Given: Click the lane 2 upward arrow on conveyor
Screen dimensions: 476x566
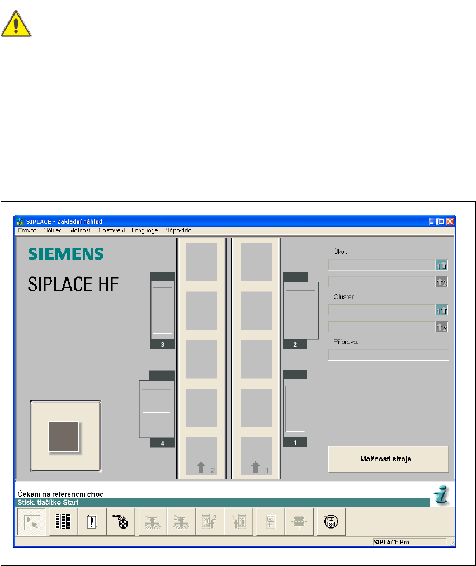Looking at the screenshot, I should 201,467.
